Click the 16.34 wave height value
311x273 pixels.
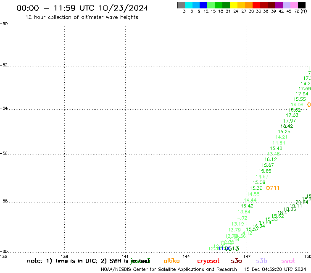click(x=259, y=226)
